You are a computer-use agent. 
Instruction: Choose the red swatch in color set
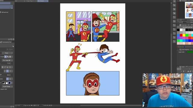pos(181,35)
